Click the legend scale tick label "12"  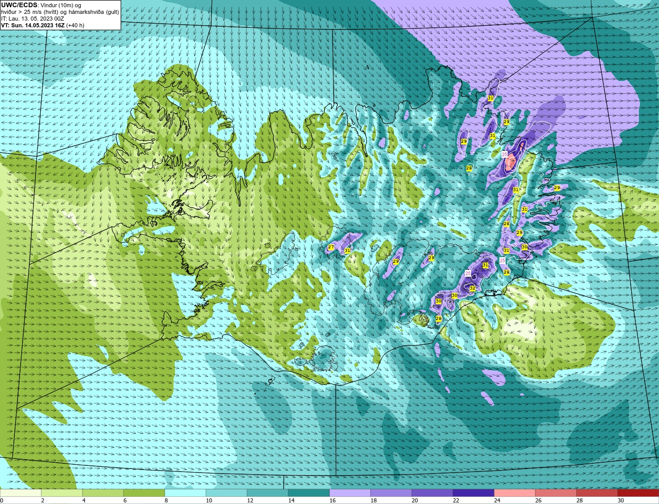tap(250, 500)
